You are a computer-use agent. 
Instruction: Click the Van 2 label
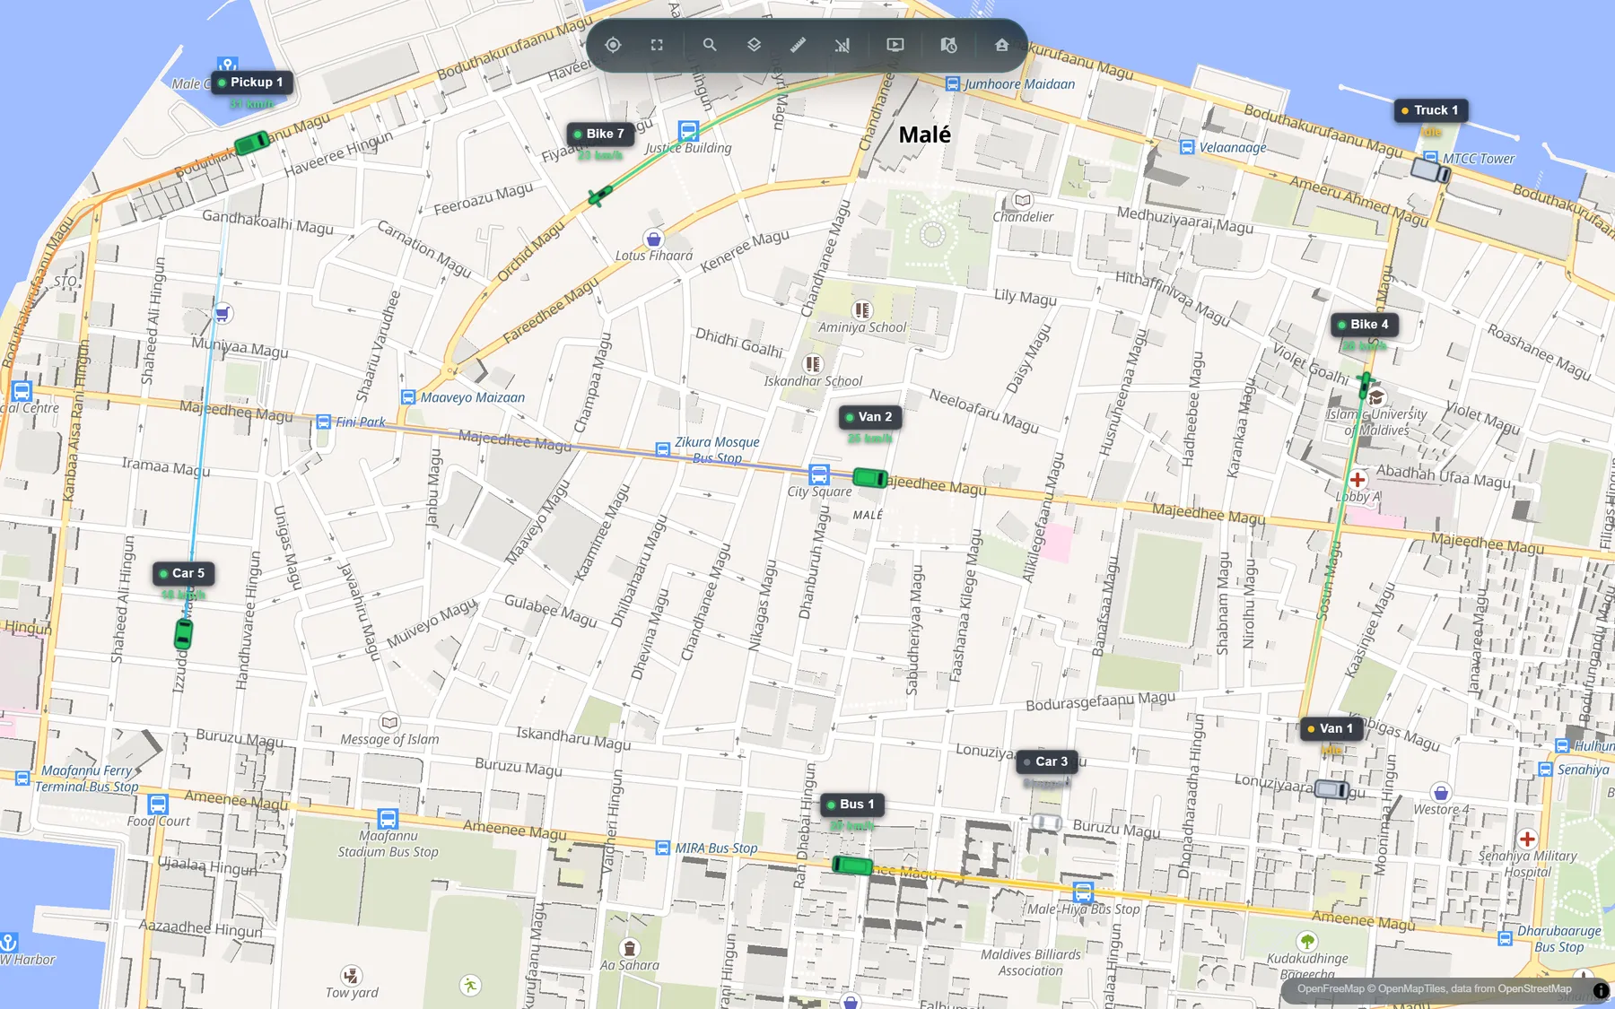870,417
